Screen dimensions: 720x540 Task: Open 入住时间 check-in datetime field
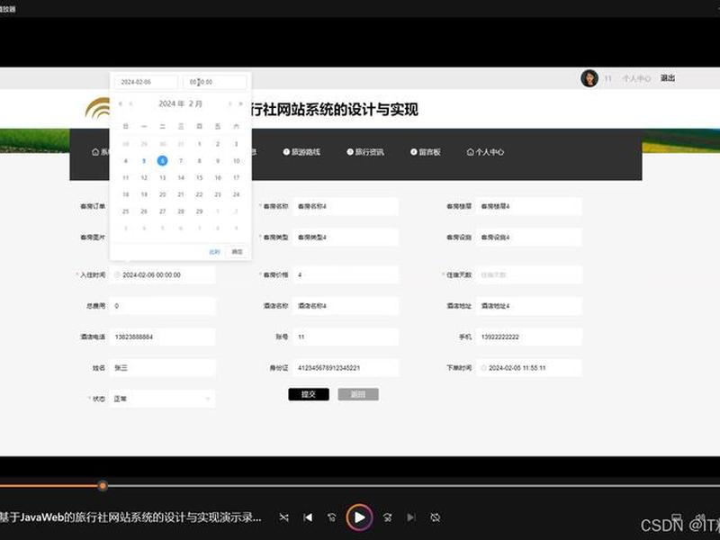click(x=162, y=274)
